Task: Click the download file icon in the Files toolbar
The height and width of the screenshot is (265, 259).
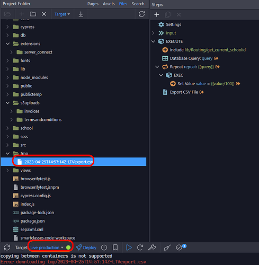Action: 81,14
